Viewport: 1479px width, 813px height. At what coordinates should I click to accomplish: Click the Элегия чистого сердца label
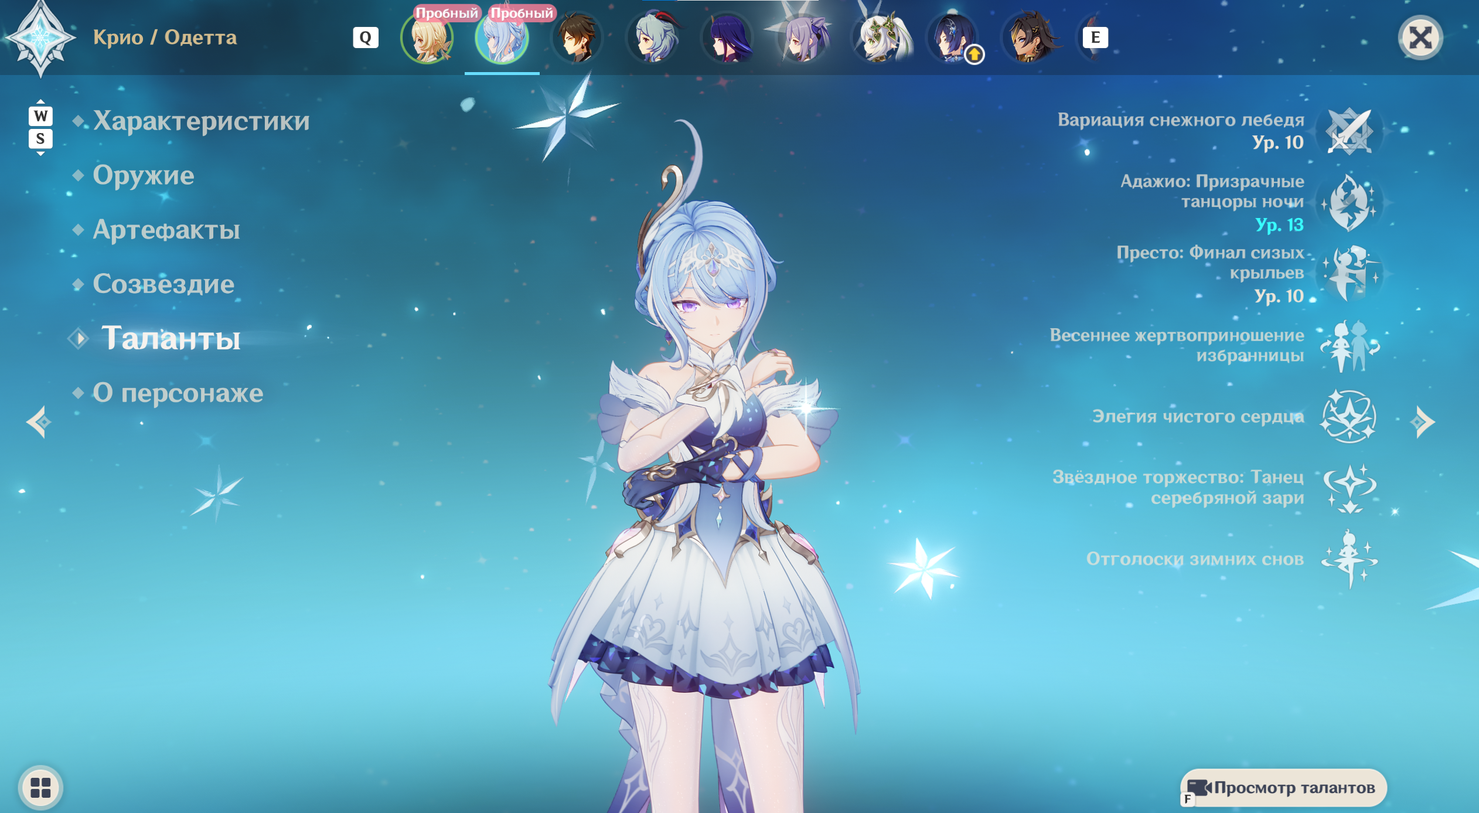tap(1198, 416)
